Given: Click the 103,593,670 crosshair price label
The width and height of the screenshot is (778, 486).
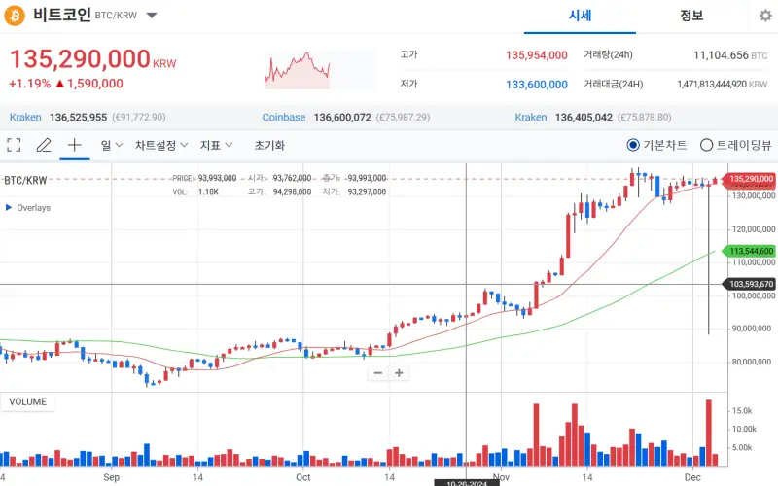Looking at the screenshot, I should (751, 284).
